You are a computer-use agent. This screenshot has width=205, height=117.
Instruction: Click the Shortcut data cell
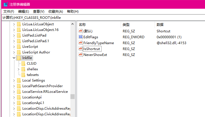point(163,31)
